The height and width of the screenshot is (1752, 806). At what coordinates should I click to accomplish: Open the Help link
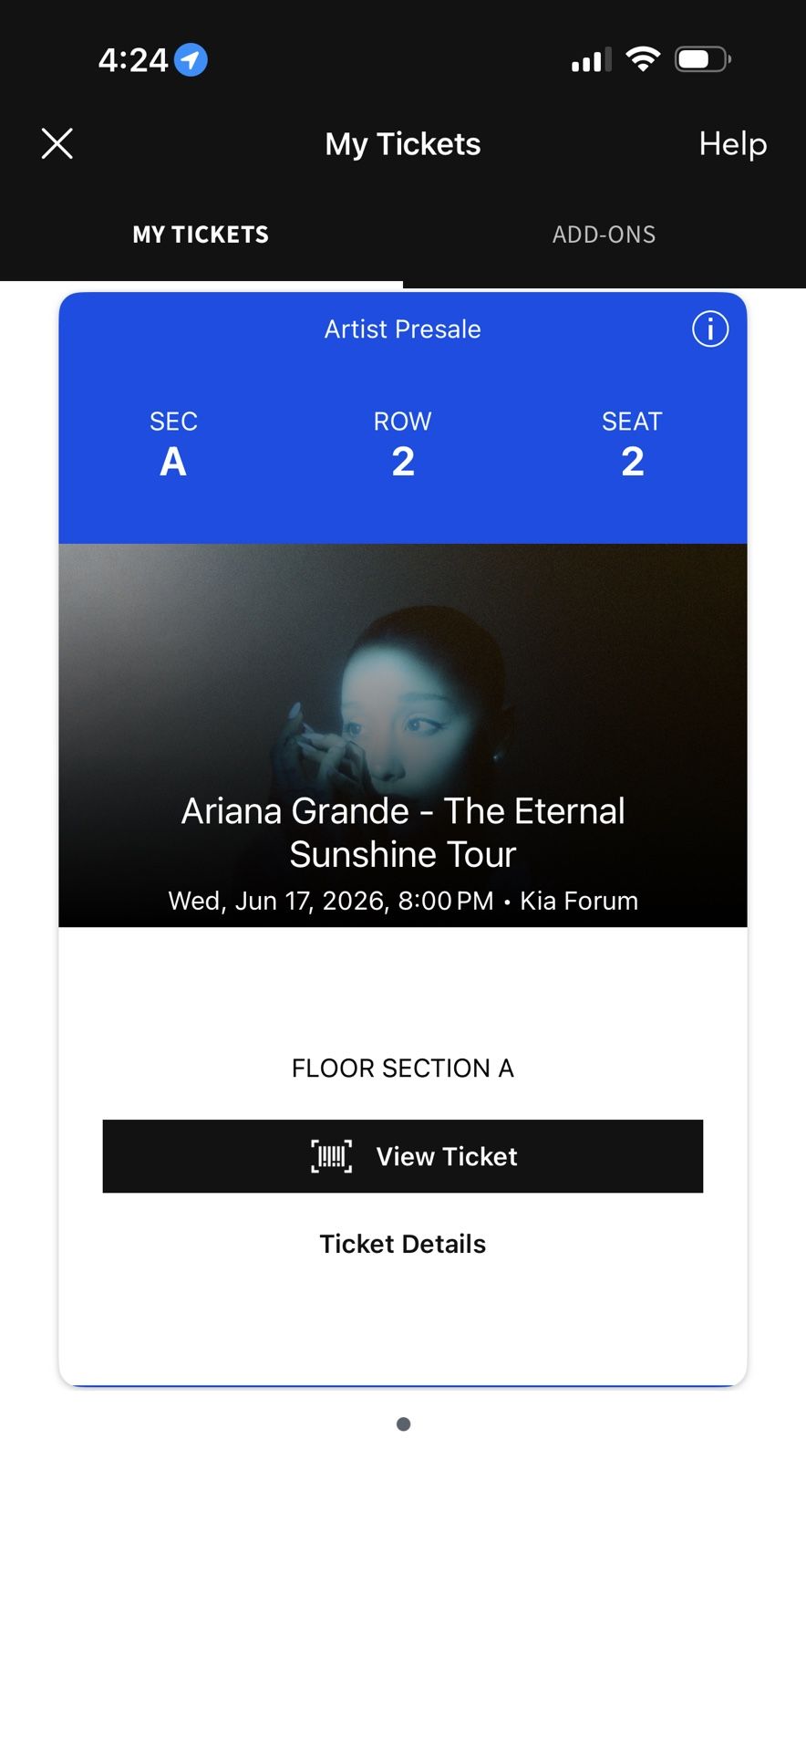point(732,143)
